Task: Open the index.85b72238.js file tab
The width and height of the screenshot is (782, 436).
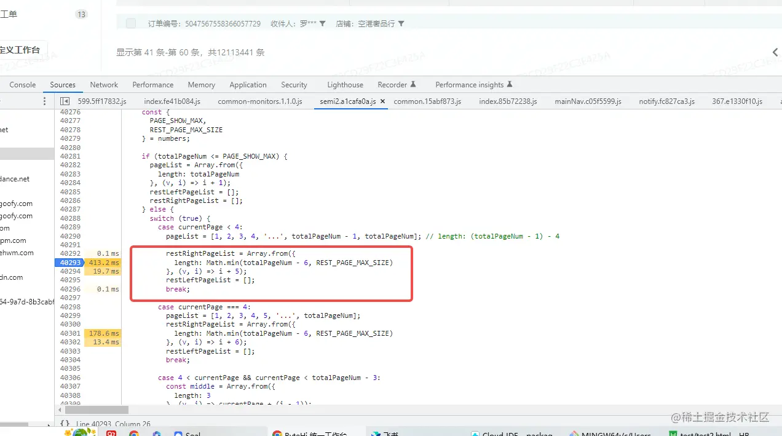Action: (x=508, y=101)
